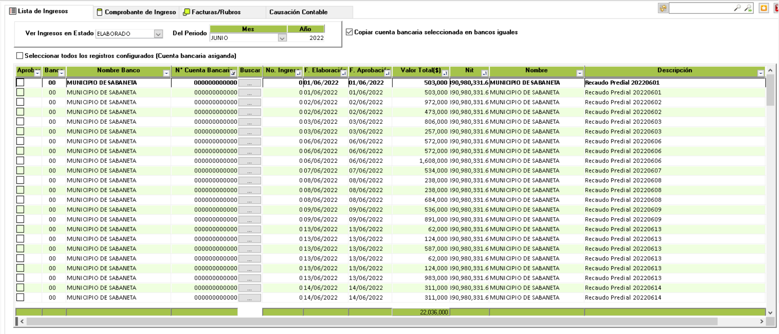Expand the Mes dropdown showing JUNIO
The height and width of the screenshot is (334, 779).
click(282, 38)
